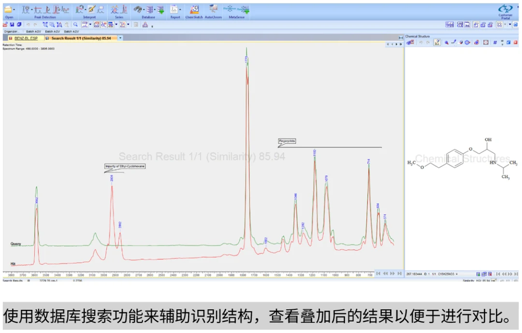The height and width of the screenshot is (333, 522).
Task: Click the 714 peak label
Action: tap(368, 162)
